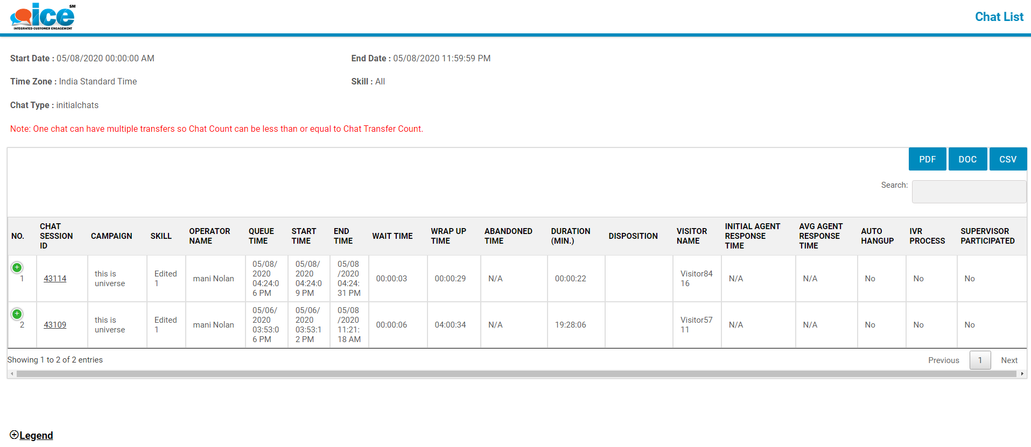The width and height of the screenshot is (1031, 447).
Task: Expand row 2 details with green plus
Action: [x=17, y=314]
